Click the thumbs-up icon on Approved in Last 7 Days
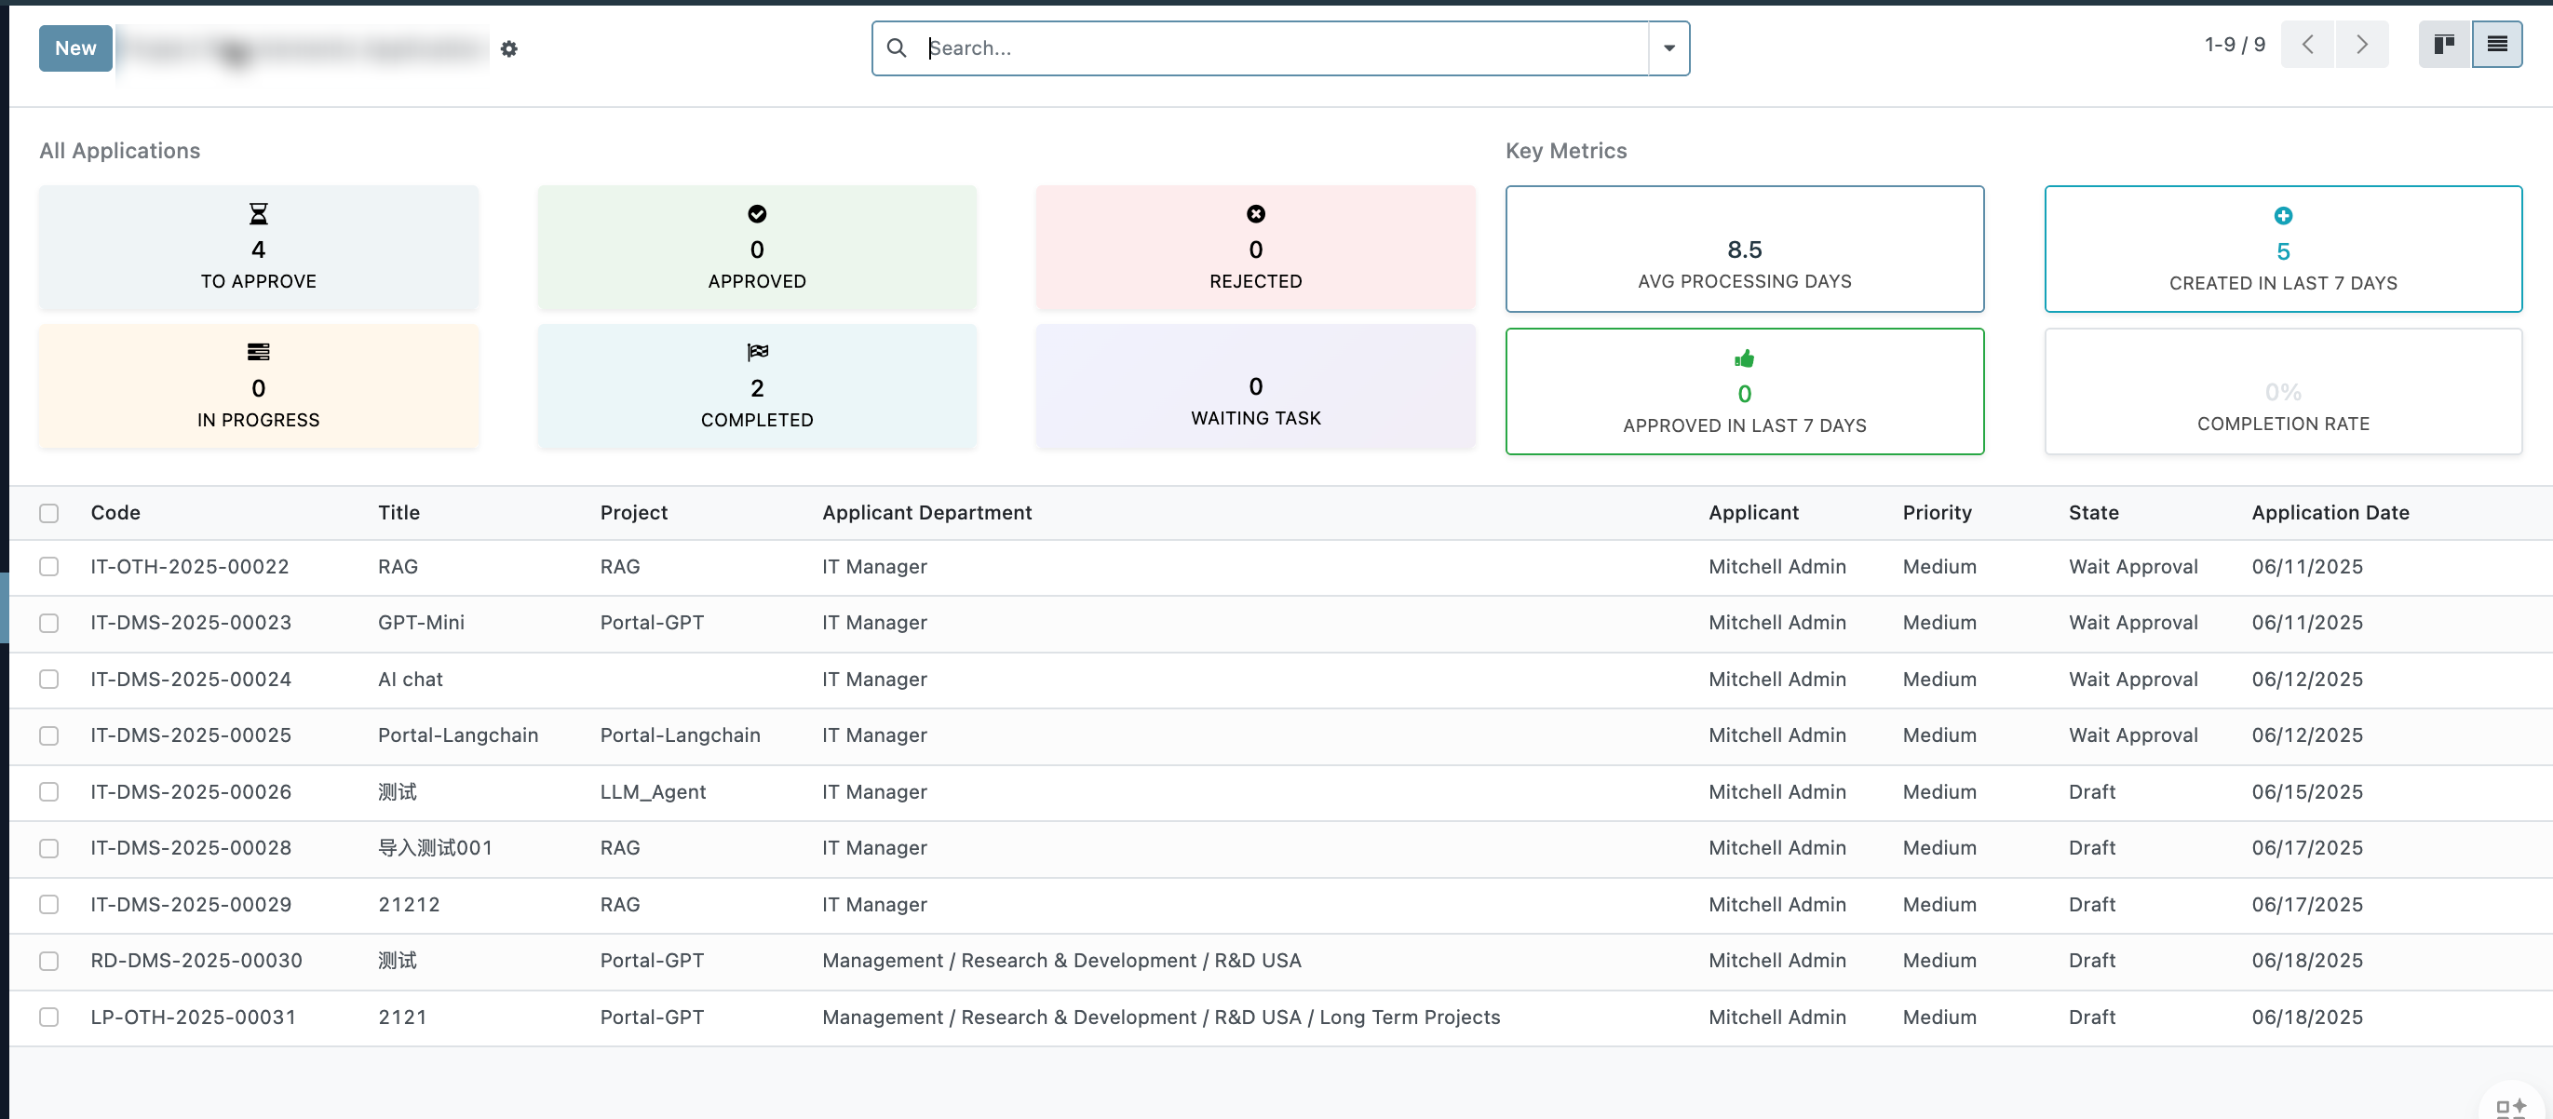The width and height of the screenshot is (2553, 1119). point(1744,358)
